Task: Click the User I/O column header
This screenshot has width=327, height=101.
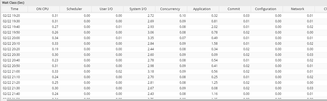Action: coord(107,9)
